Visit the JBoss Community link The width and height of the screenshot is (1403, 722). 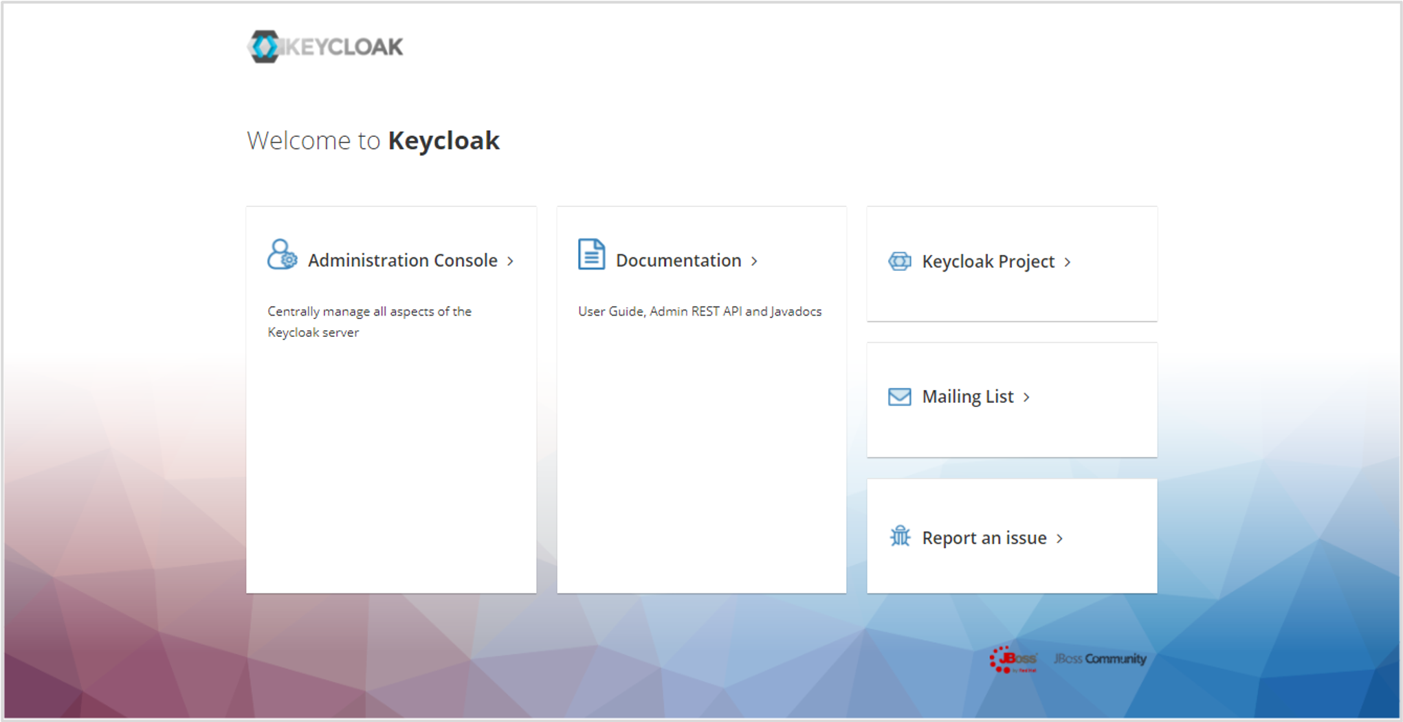(1100, 659)
